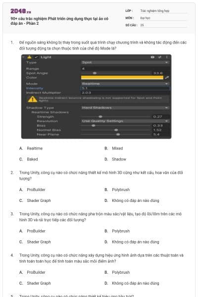198x297 pixels.
Task: Open the Light component preset selector
Action: coord(160,57)
